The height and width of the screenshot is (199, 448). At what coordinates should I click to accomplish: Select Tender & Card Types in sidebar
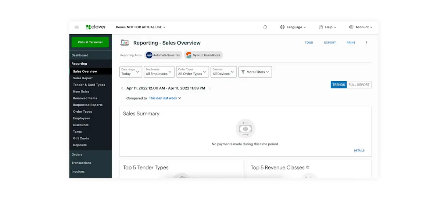[89, 85]
